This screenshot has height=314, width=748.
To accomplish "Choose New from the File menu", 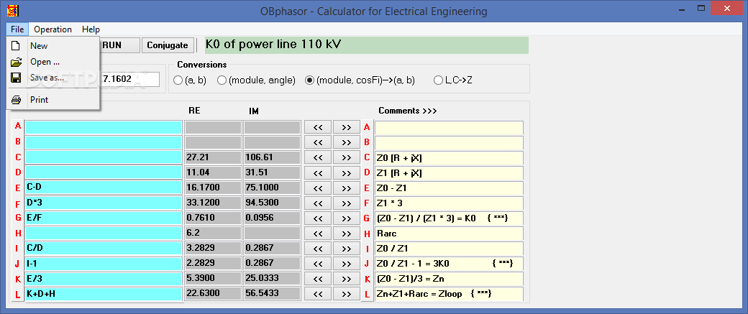I will 53,46.
